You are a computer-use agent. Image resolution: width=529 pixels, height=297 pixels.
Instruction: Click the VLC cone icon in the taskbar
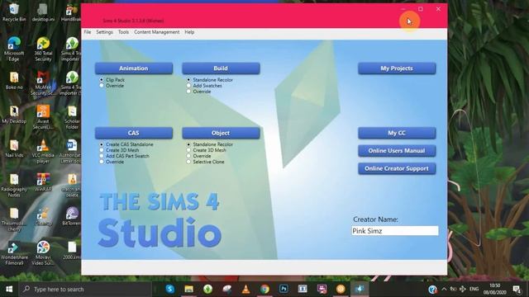click(246, 289)
